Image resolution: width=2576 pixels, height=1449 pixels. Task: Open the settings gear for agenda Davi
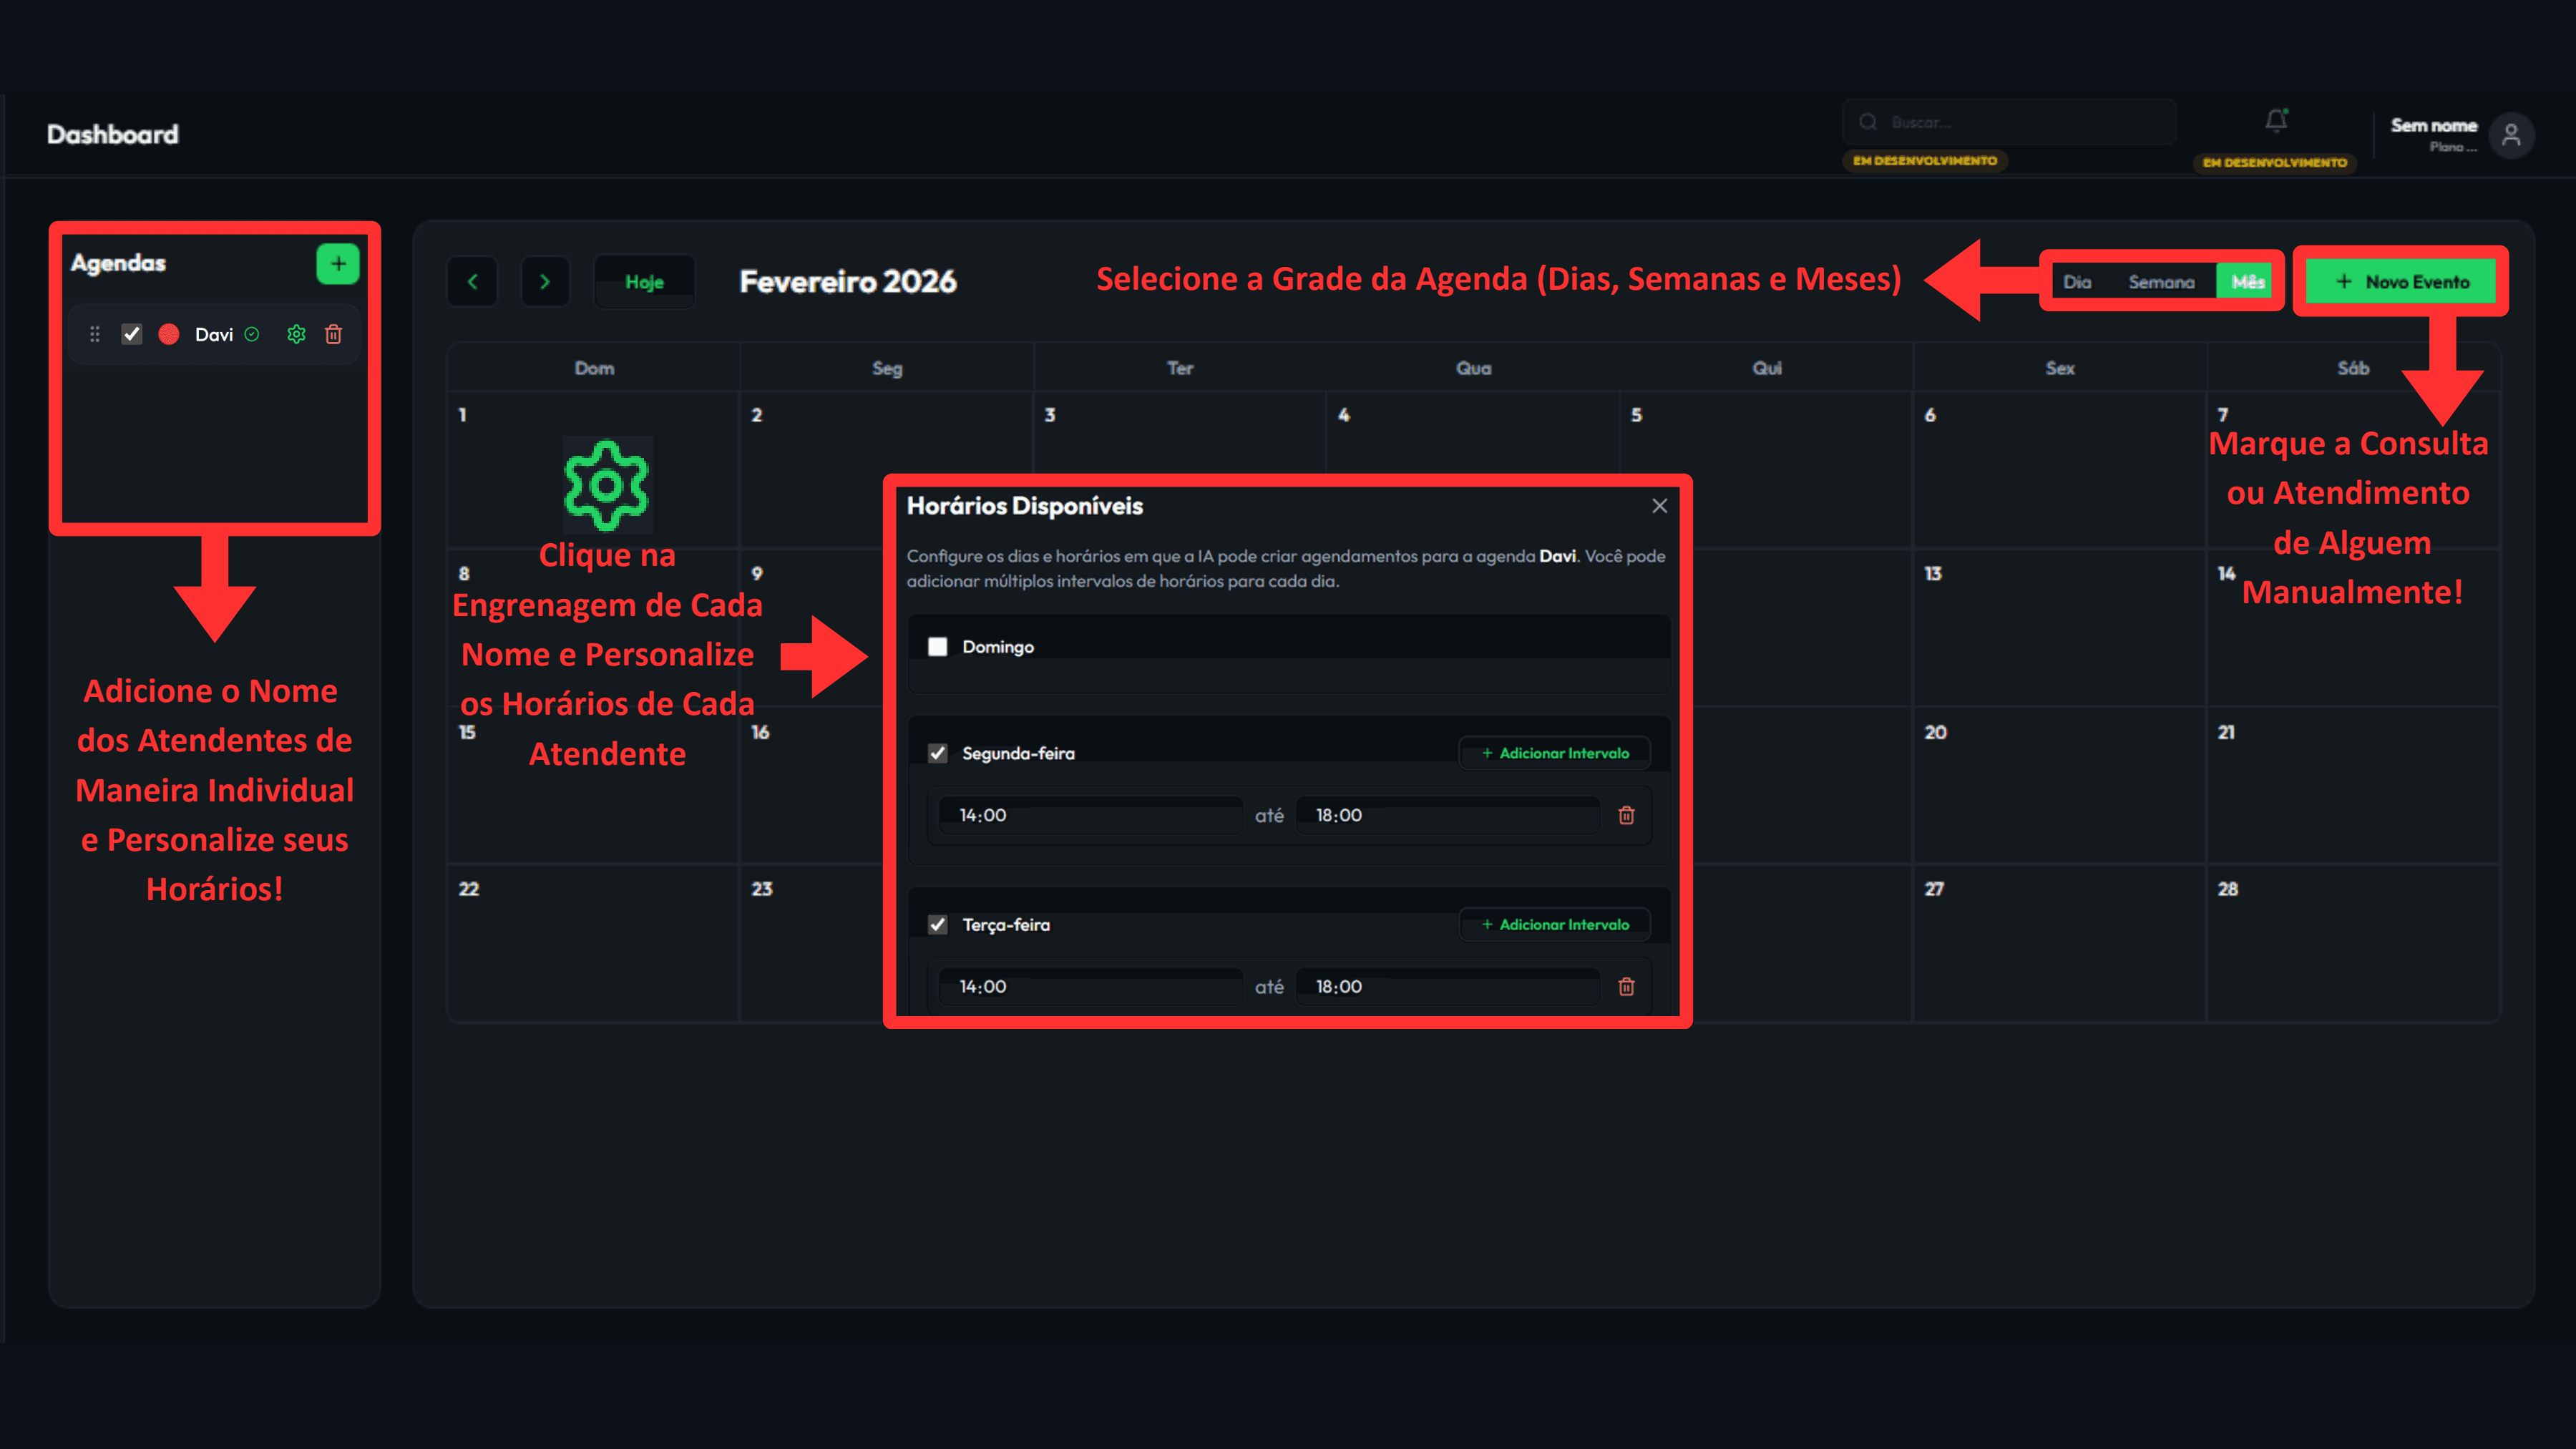point(296,334)
